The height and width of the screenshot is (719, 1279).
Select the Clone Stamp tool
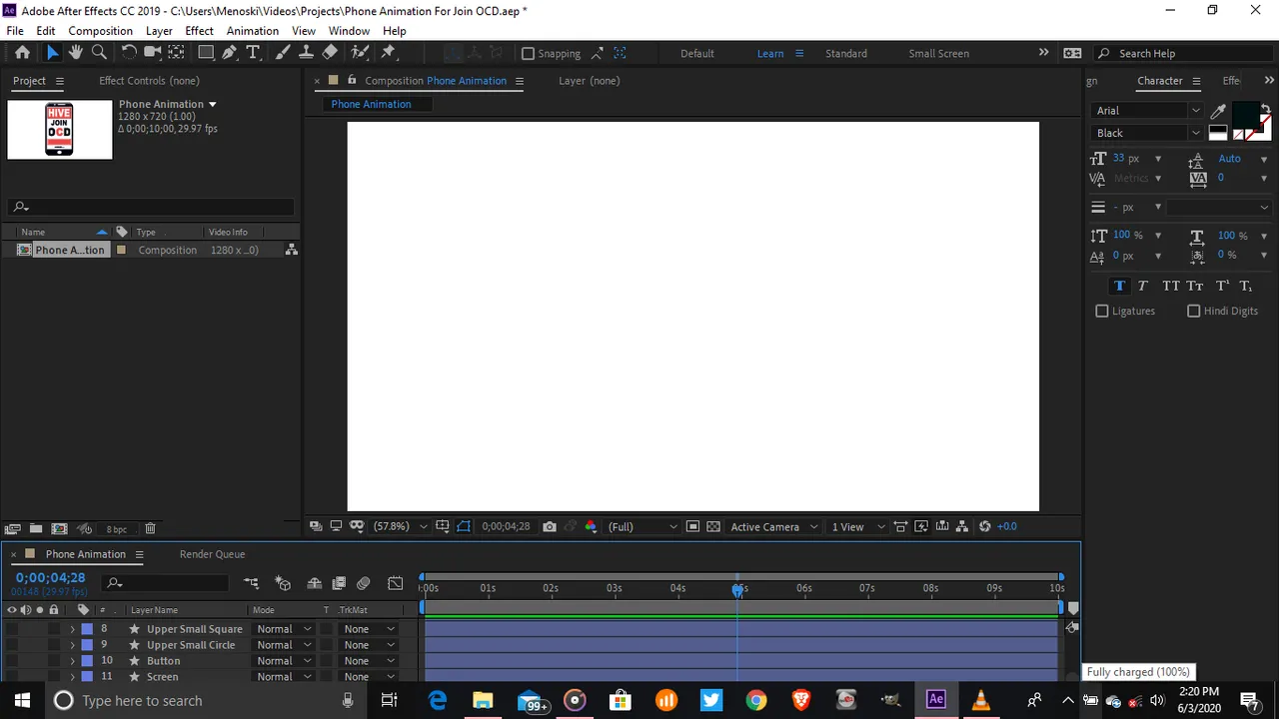tap(307, 53)
